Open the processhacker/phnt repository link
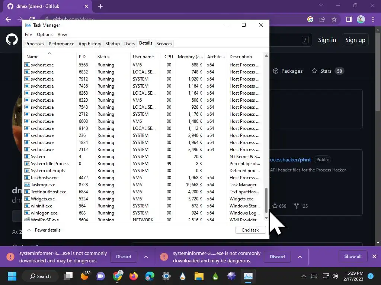The height and width of the screenshot is (285, 381). [x=290, y=160]
